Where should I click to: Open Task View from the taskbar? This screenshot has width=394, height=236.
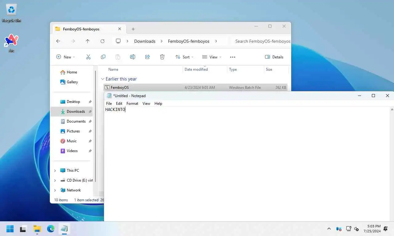23,229
